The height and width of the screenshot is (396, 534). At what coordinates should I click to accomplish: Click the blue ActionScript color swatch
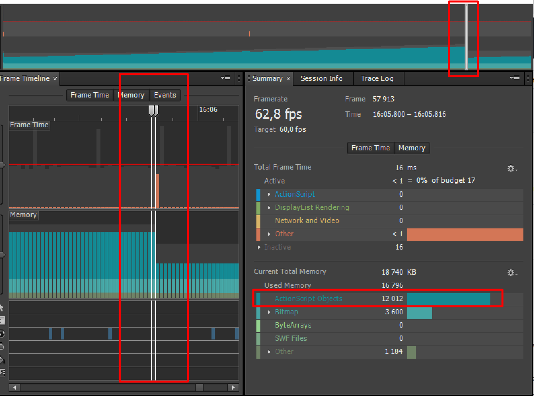258,195
